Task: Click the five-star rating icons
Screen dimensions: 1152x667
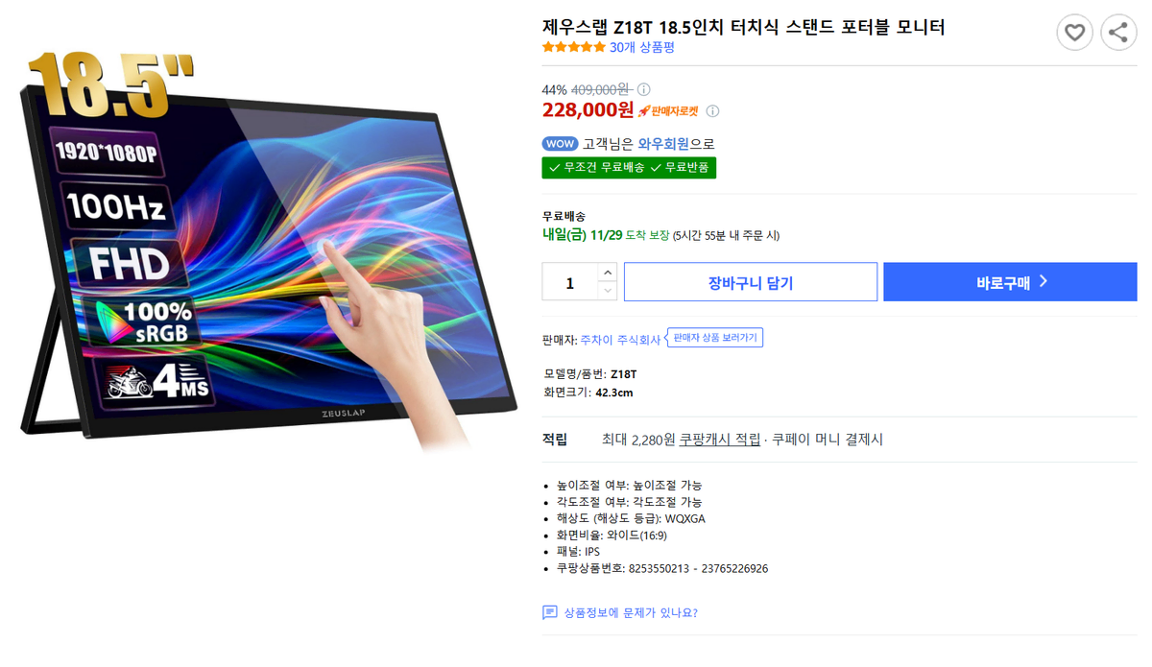Action: click(573, 47)
